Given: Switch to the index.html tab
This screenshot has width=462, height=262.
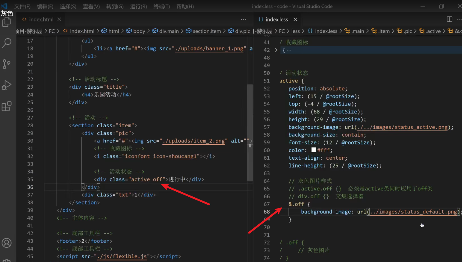Looking at the screenshot, I should (x=41, y=19).
